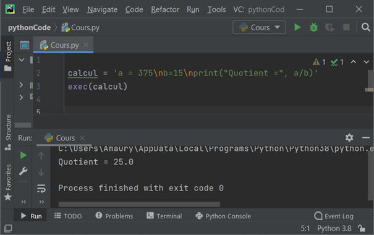The image size is (374, 235).
Task: Toggle tool window bars icon in status bar
Action: [8, 228]
